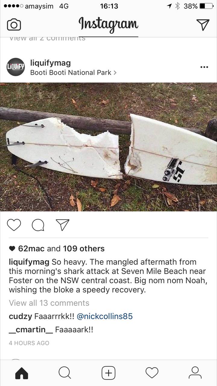
Task: Open cudzy commenter profile
Action: click(20, 317)
